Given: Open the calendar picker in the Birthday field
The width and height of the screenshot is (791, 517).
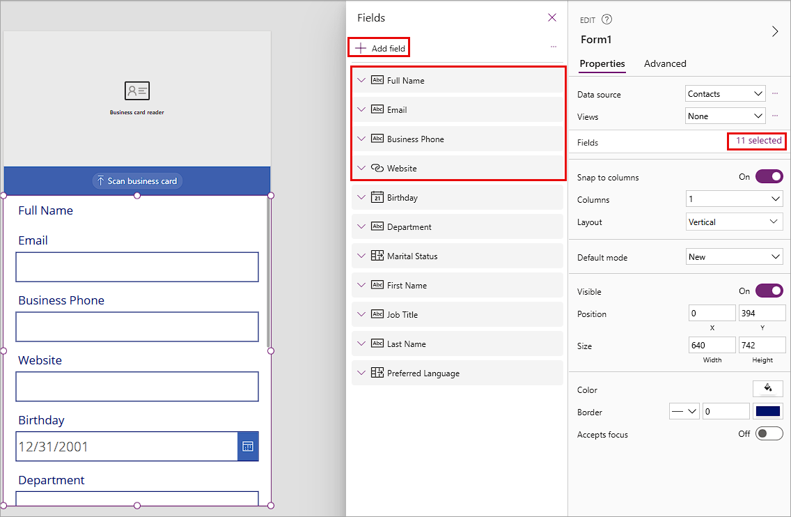Looking at the screenshot, I should 248,446.
